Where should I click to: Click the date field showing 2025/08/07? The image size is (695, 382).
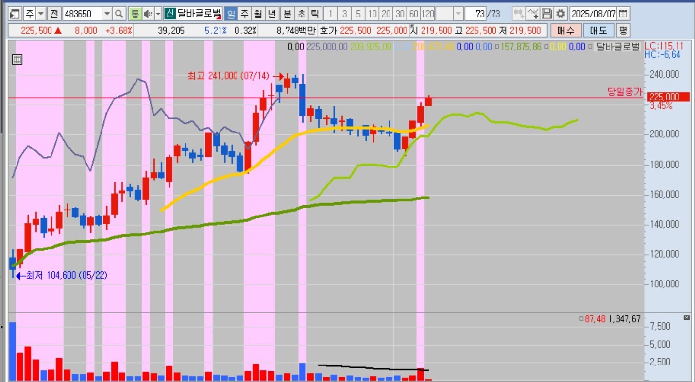pos(594,13)
